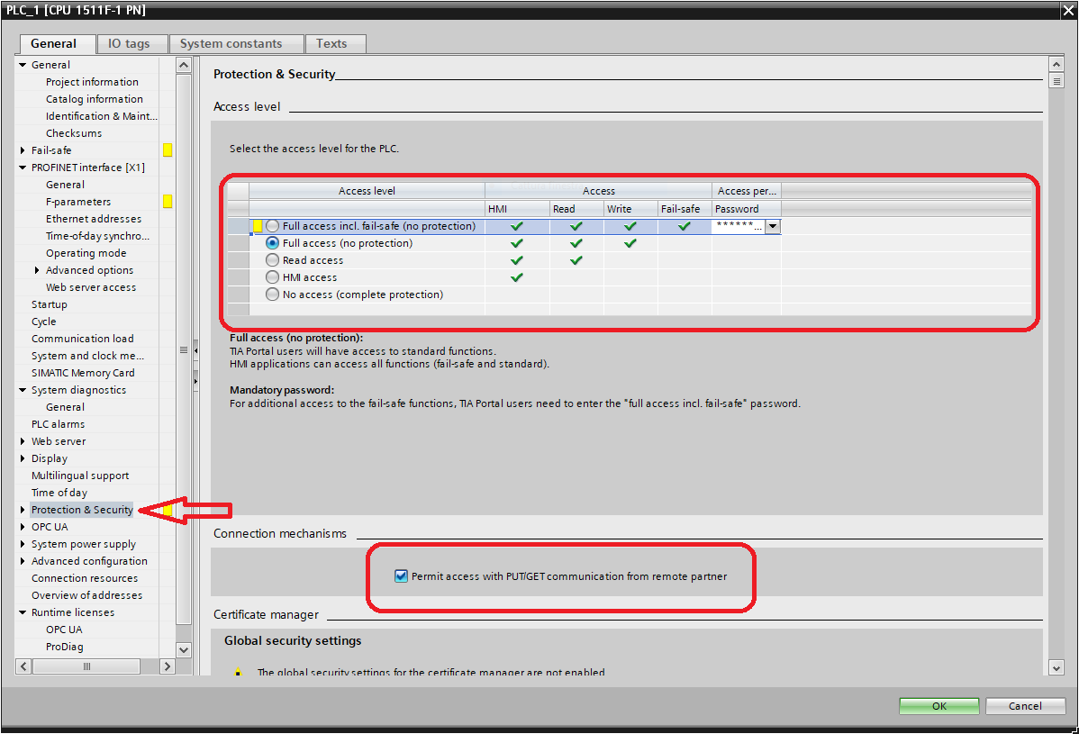The height and width of the screenshot is (734, 1079).
Task: Open System and clock me... entry
Action: [x=88, y=356]
